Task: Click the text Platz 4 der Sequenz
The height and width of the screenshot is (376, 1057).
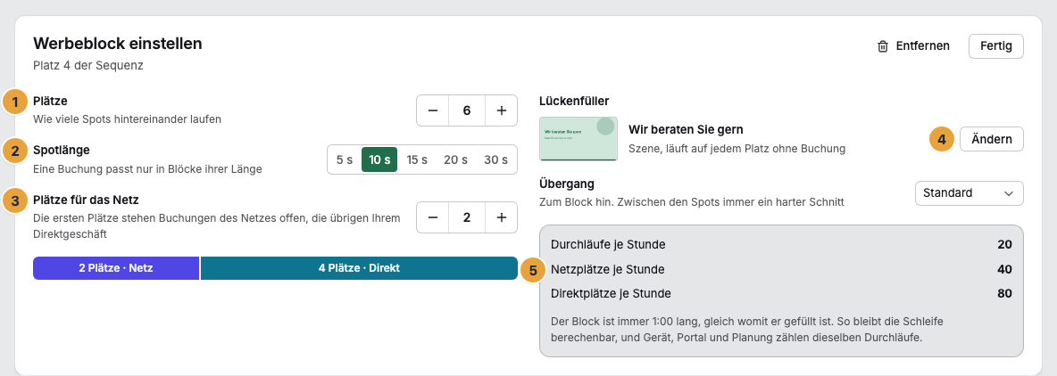Action: pos(88,66)
